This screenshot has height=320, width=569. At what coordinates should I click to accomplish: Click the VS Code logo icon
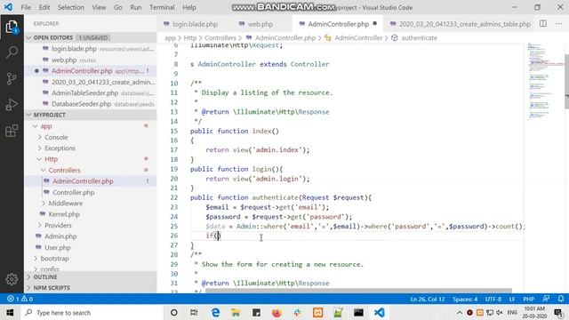tap(8, 7)
